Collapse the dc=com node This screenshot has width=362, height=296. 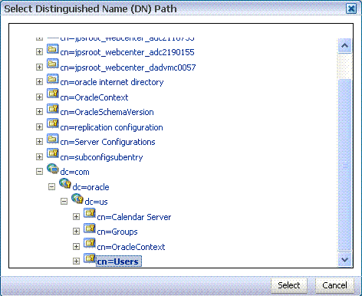point(39,172)
